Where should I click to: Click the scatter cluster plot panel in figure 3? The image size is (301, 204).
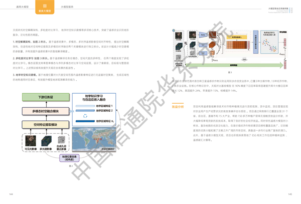click(x=269, y=42)
